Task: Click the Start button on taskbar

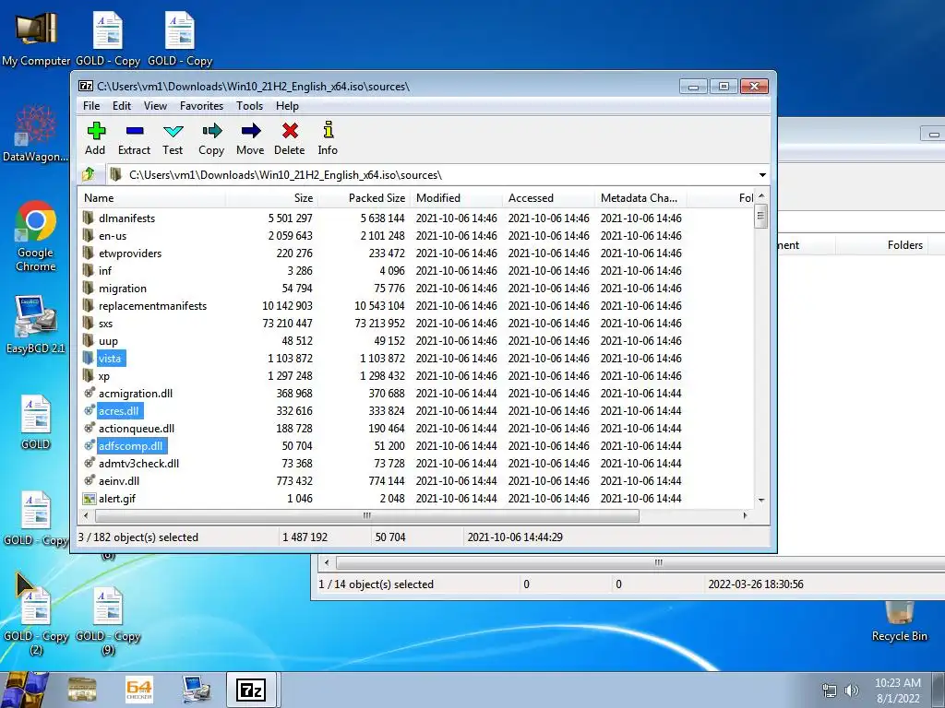Action: pos(24,690)
